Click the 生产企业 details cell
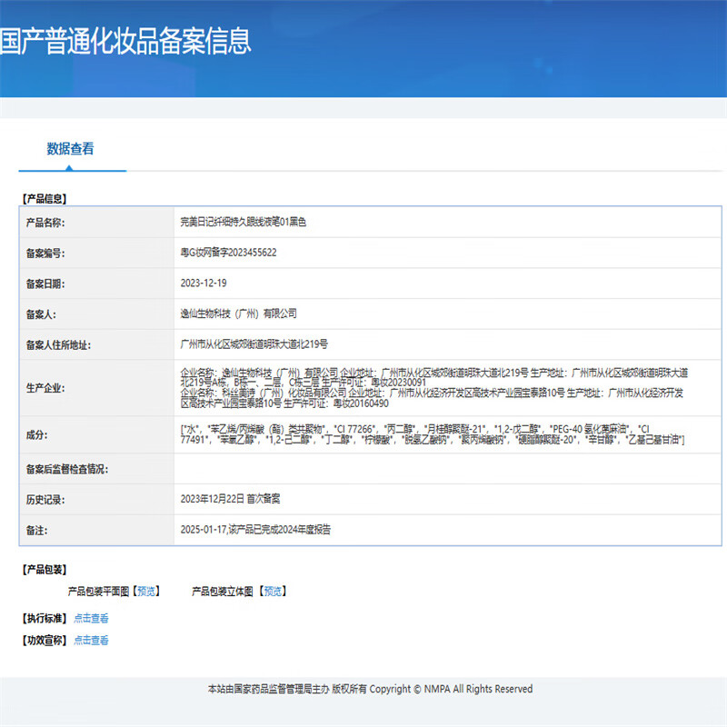Viewport: 727px width, 727px height. pyautogui.click(x=436, y=388)
